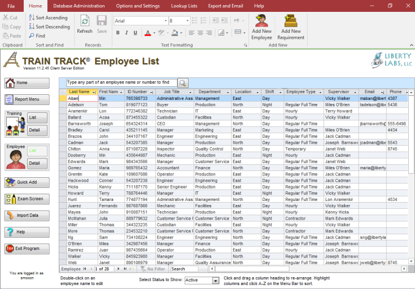Click the Paste command
Viewport: 415px width, 289px height.
(12, 36)
